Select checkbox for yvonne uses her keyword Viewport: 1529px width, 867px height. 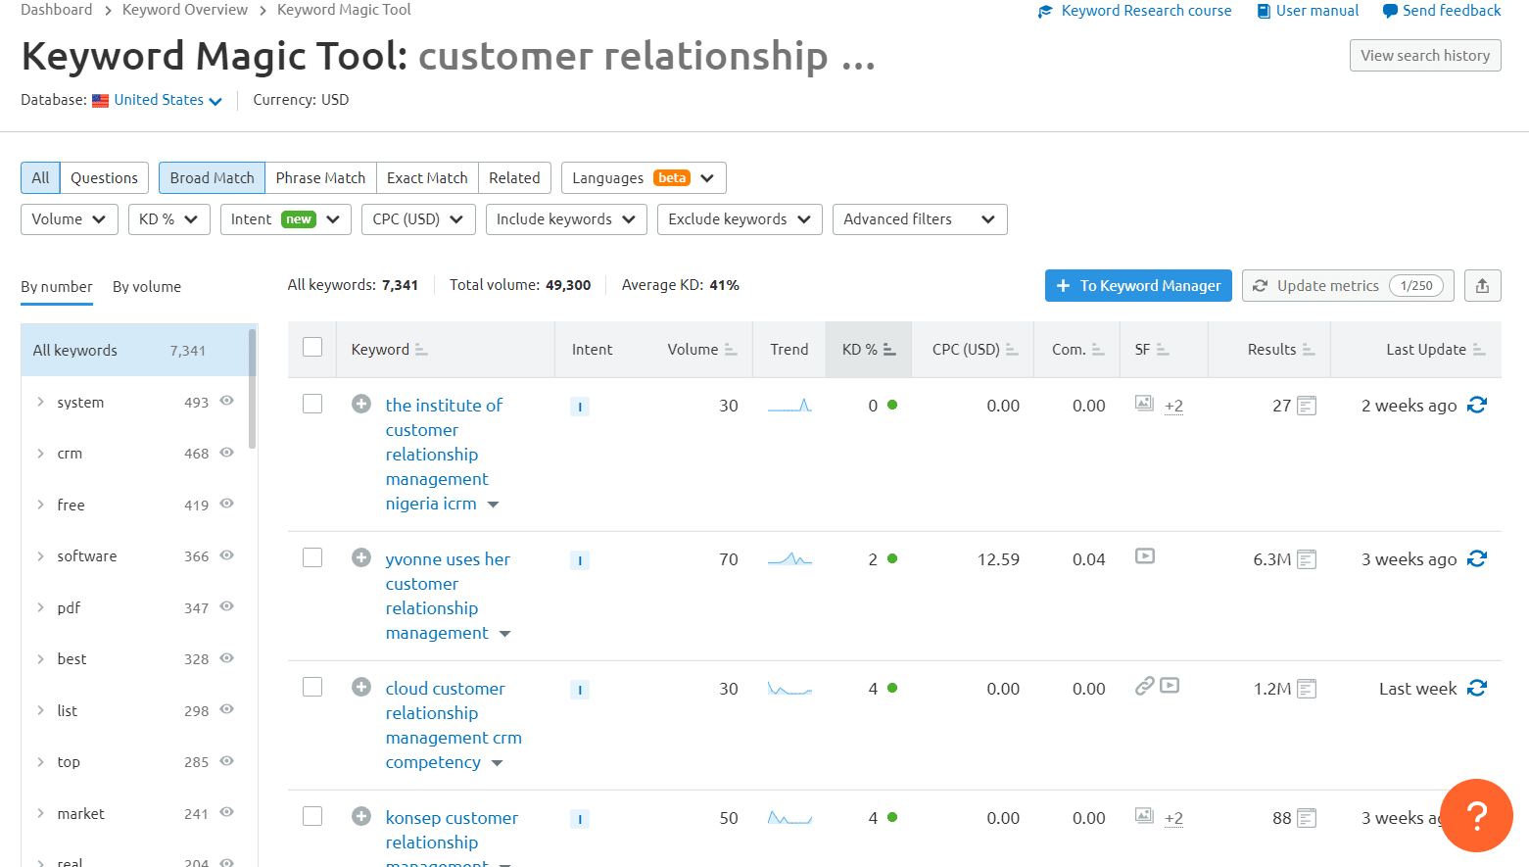click(312, 557)
